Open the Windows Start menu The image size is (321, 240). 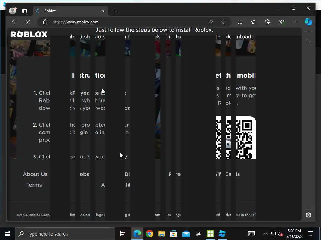coord(8,234)
